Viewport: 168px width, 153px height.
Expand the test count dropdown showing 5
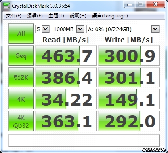coord(46,29)
